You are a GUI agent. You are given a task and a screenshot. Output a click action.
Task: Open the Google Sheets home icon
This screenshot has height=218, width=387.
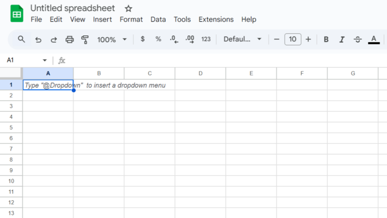[17, 14]
